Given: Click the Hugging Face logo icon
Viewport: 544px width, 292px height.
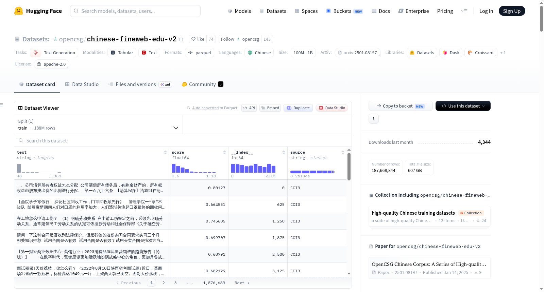Looking at the screenshot, I should [x=19, y=11].
